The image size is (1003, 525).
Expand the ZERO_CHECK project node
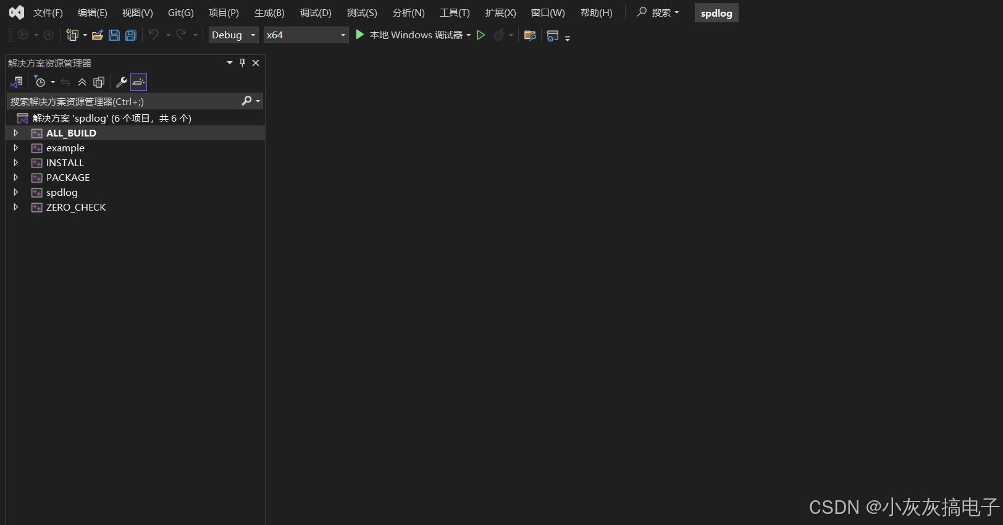tap(16, 207)
